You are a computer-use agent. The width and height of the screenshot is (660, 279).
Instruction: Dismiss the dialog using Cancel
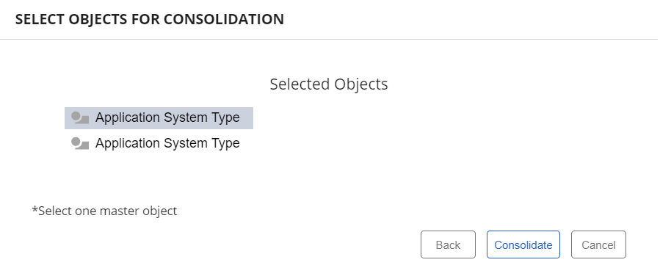pos(598,244)
